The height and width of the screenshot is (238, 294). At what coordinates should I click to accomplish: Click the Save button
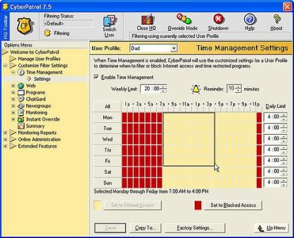coord(110,228)
